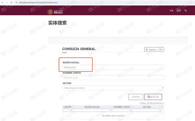Image resolution: width=195 pixels, height=121 pixels.
Task: Focus the Nombre Corto filter text box
Action: coord(121,110)
